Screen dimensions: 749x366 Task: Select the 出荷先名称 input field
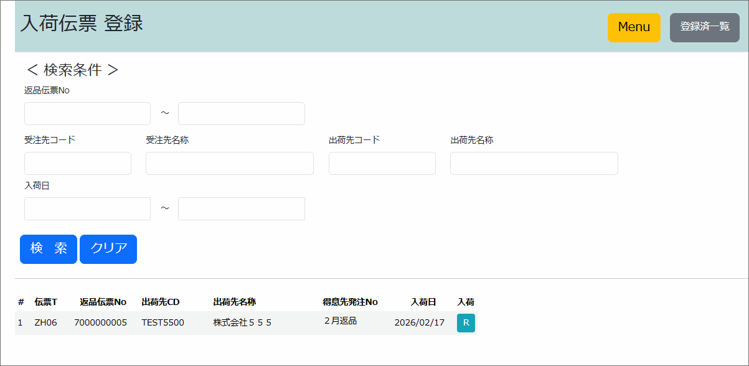click(534, 163)
